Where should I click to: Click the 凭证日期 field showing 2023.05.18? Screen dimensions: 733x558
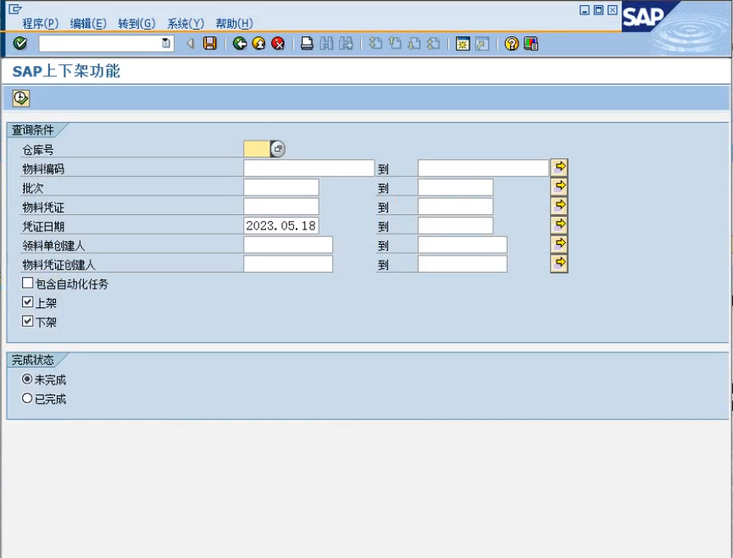(x=280, y=226)
